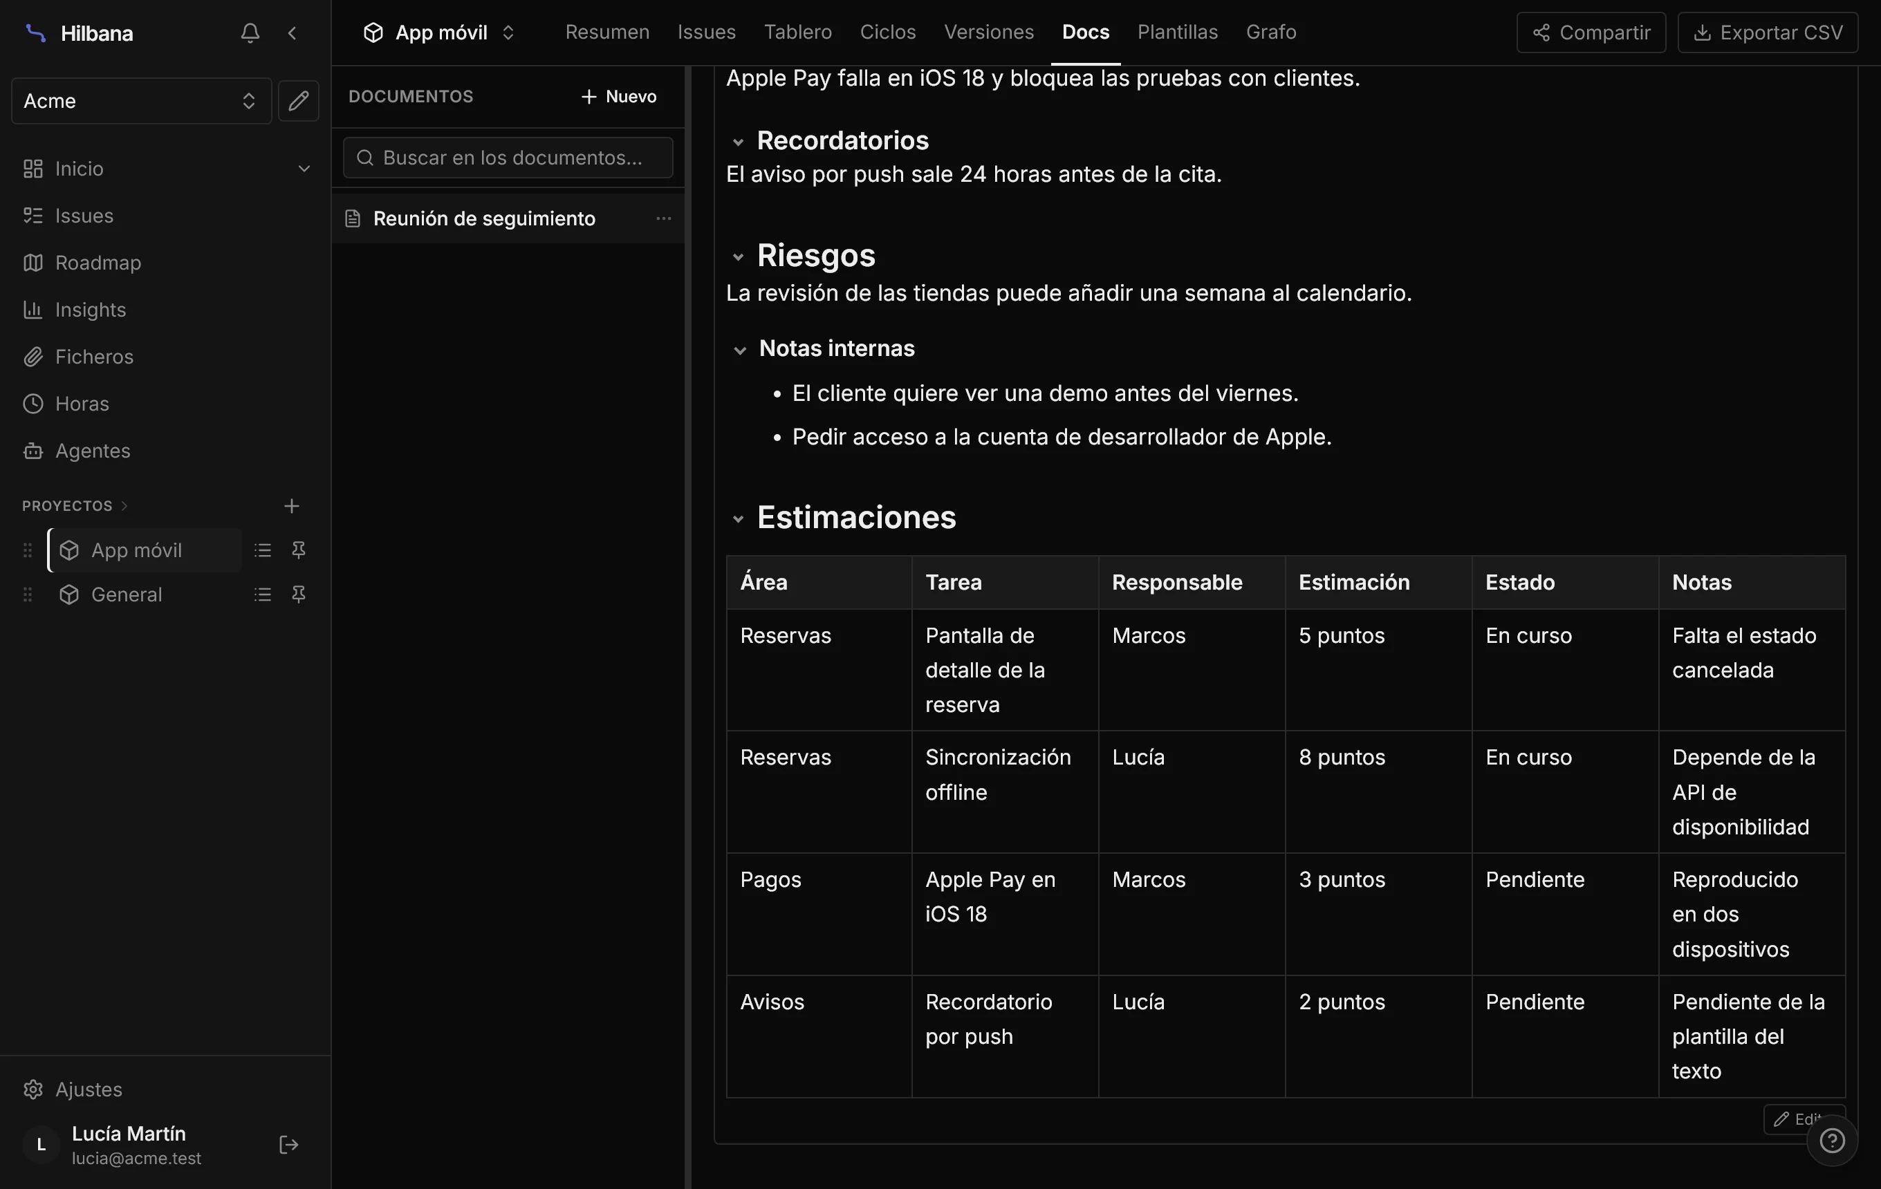
Task: Focus the Buscar en los documentos field
Action: 508,158
